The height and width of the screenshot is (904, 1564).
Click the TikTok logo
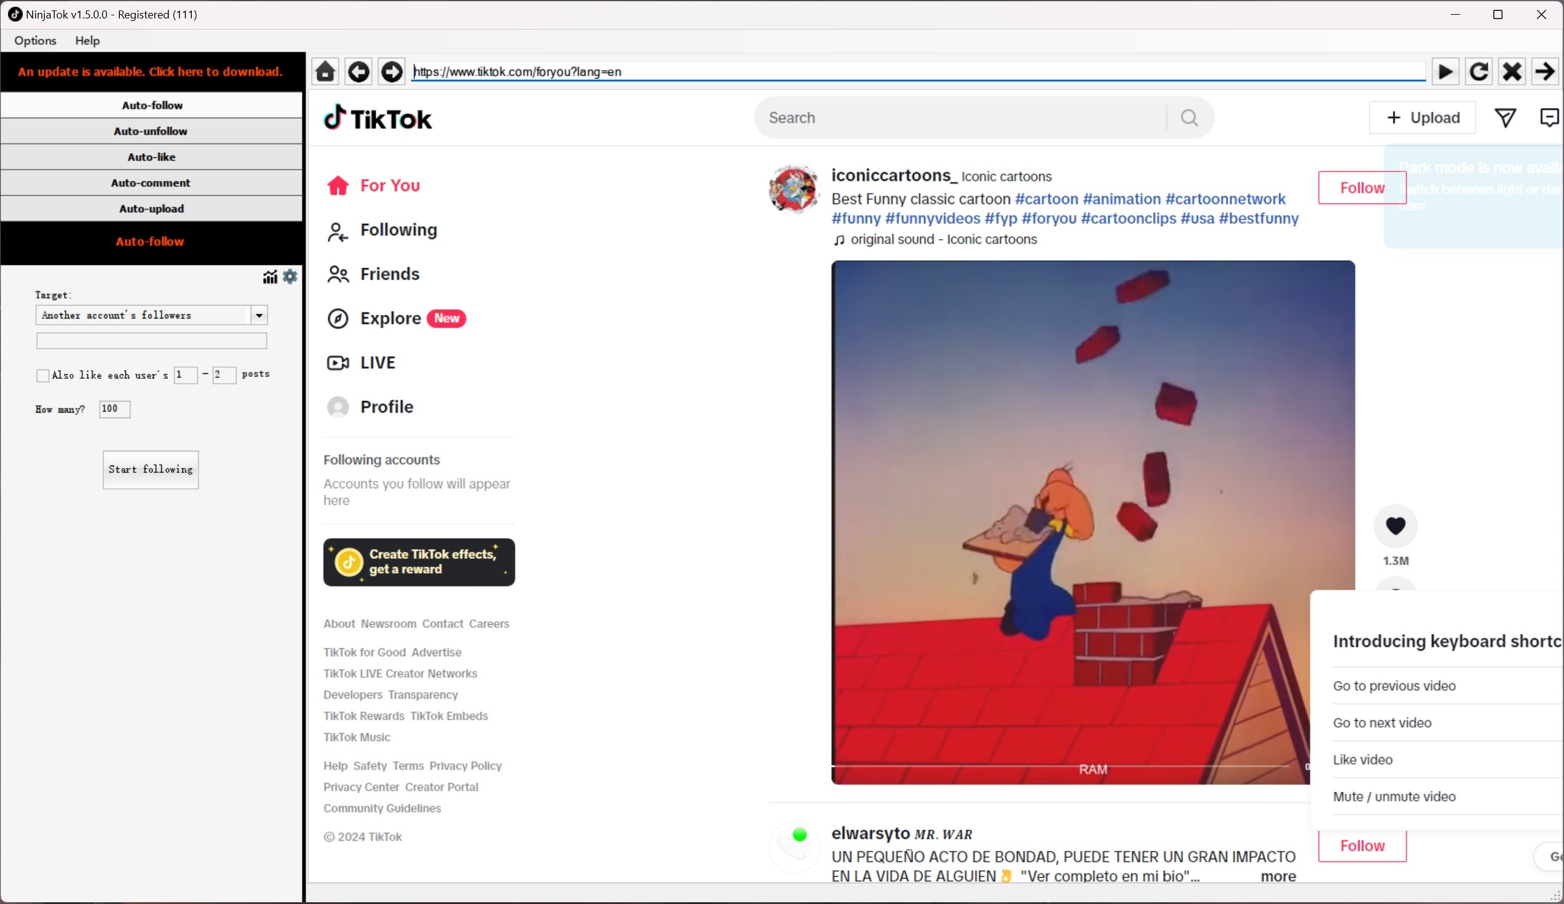click(377, 117)
